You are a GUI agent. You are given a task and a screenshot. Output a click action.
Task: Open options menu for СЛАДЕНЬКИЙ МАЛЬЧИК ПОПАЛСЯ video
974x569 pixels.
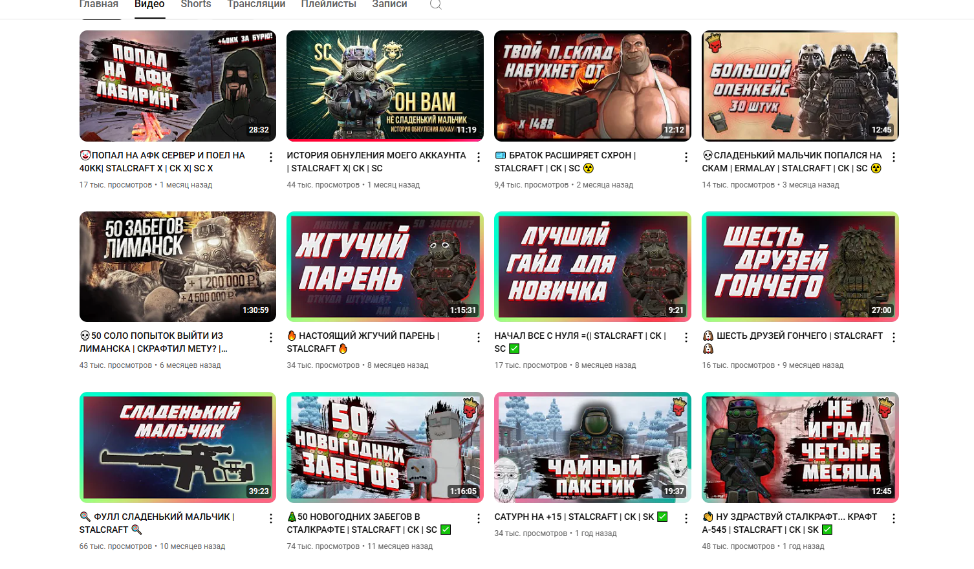(x=894, y=157)
